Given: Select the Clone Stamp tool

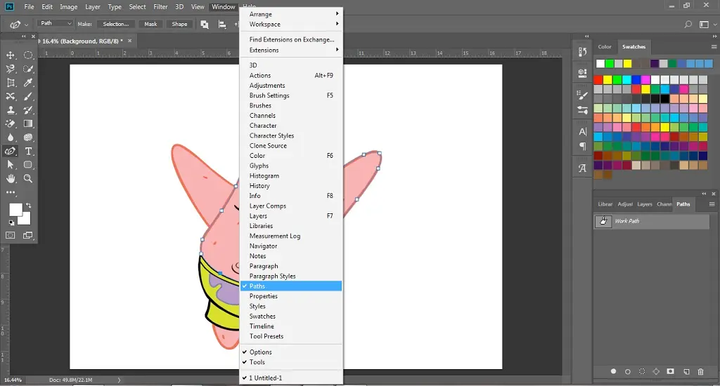Looking at the screenshot, I should coord(11,110).
